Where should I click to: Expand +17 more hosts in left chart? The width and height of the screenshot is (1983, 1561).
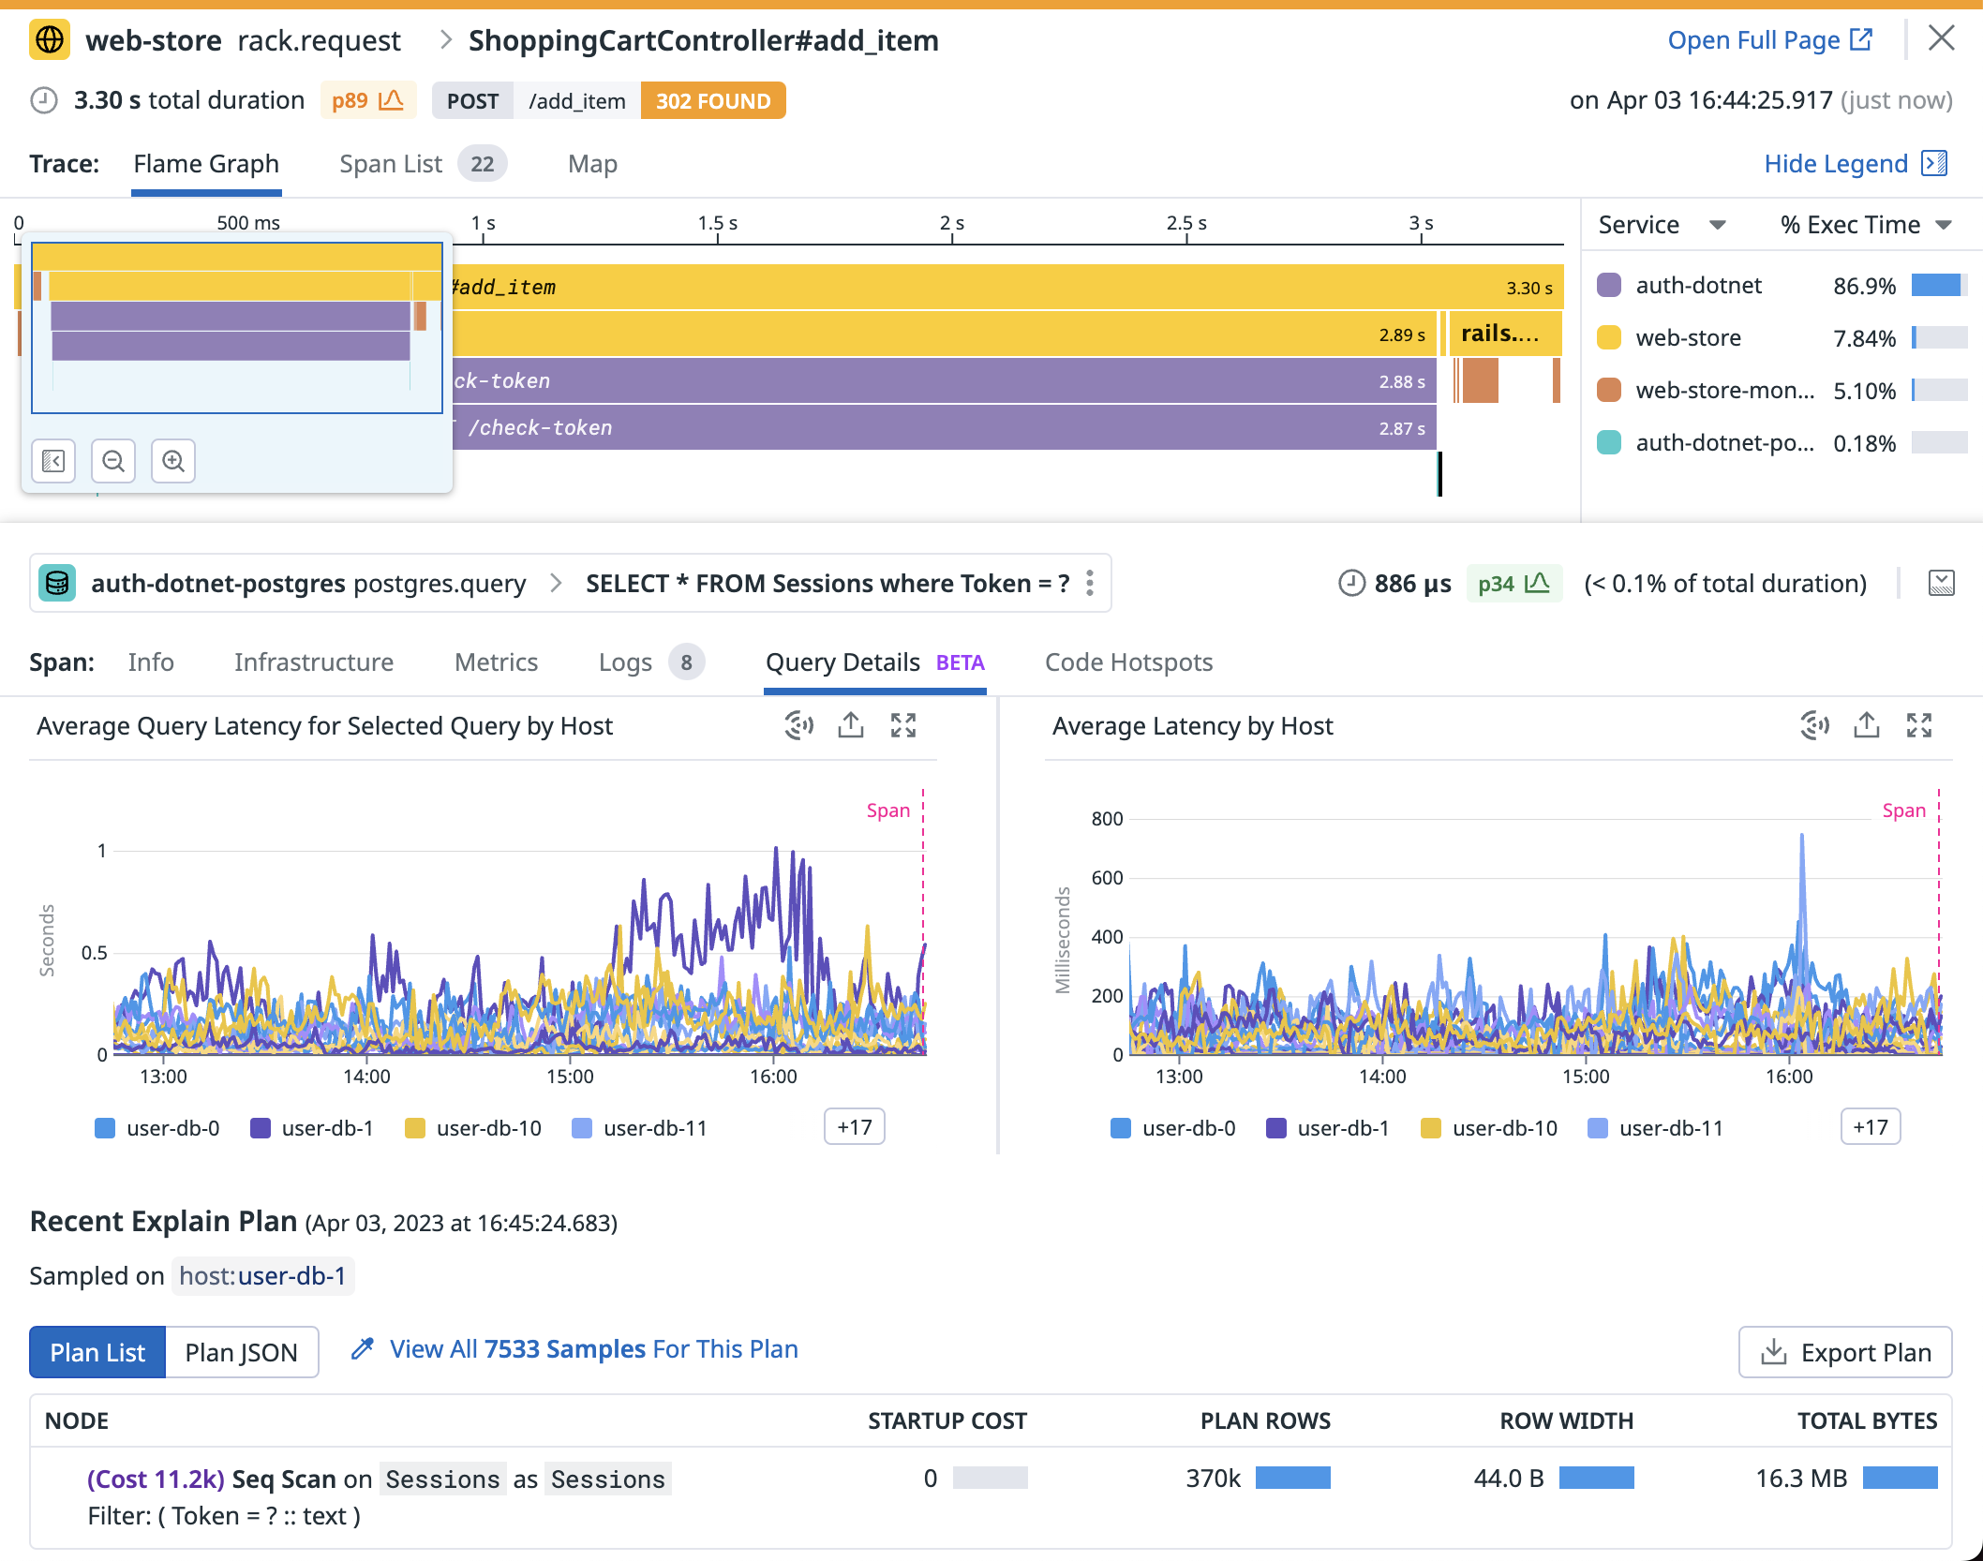coord(854,1127)
